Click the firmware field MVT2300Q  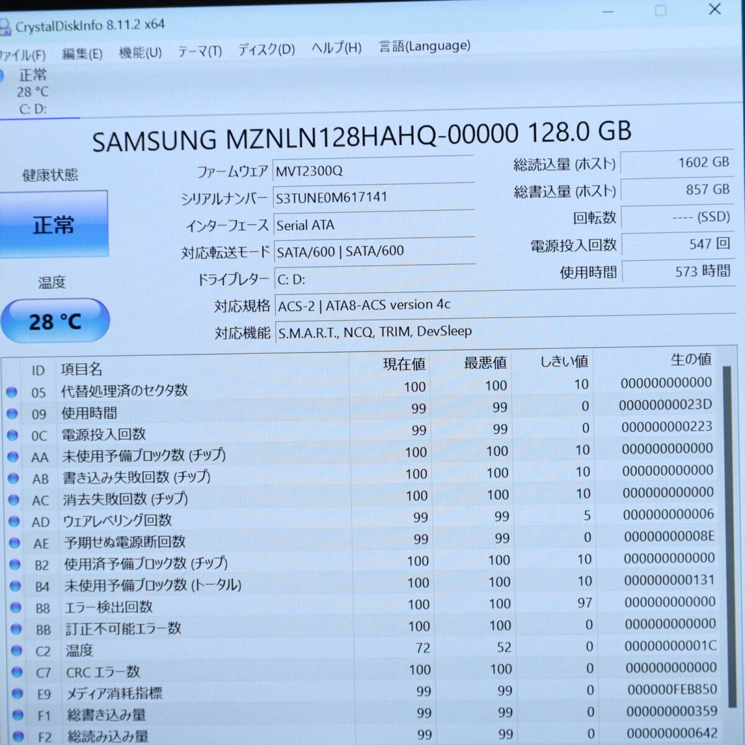(373, 170)
